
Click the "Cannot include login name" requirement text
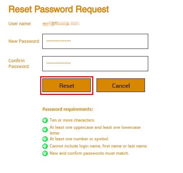click(99, 146)
